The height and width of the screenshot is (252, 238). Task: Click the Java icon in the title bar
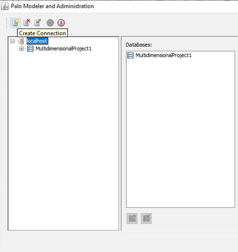[5, 6]
